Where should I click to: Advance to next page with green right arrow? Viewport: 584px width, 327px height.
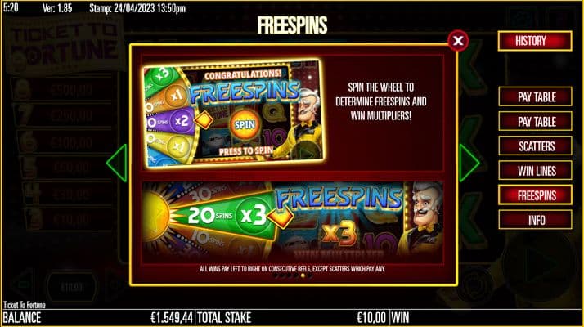469,163
